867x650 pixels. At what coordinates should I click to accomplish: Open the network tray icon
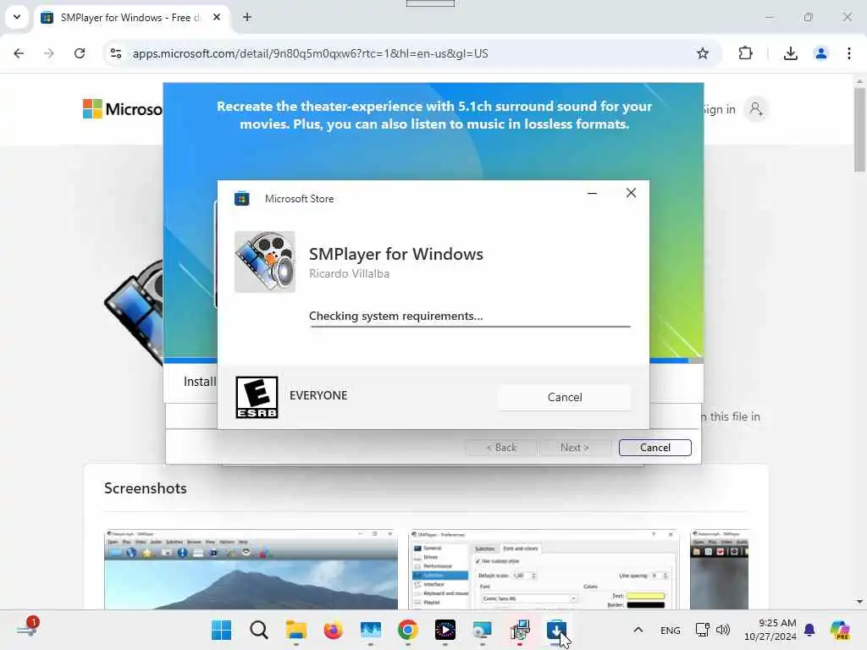[702, 630]
